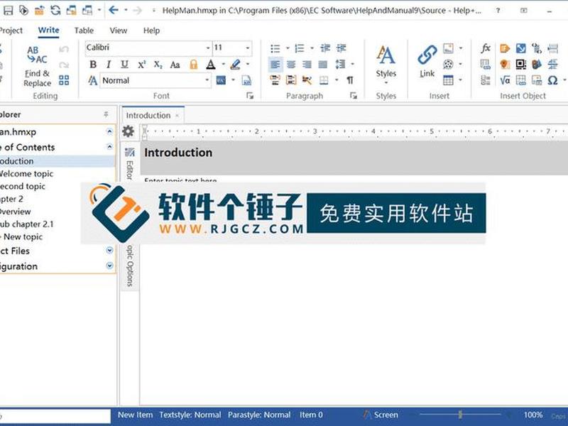Click the line spacing icon

(340, 65)
